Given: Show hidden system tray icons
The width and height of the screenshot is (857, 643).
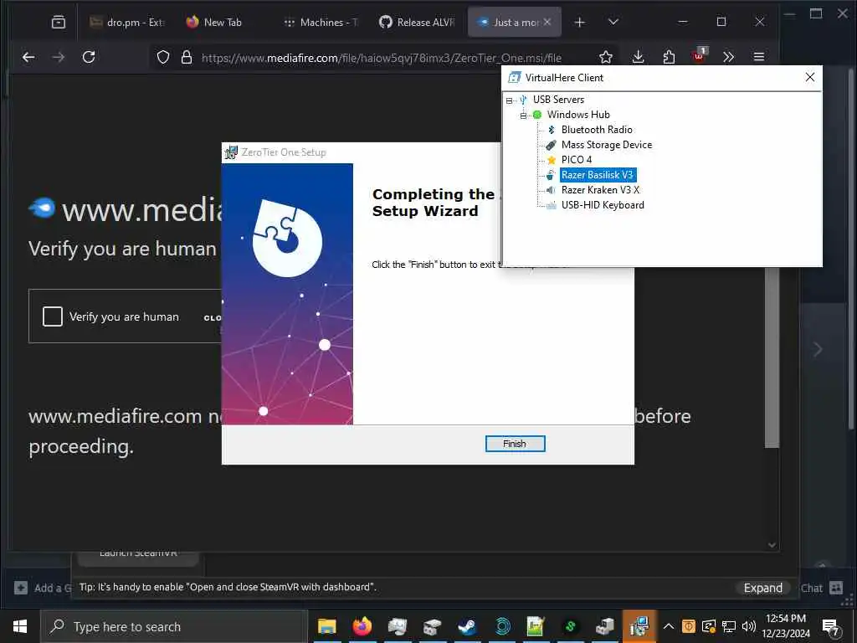Looking at the screenshot, I should (669, 626).
